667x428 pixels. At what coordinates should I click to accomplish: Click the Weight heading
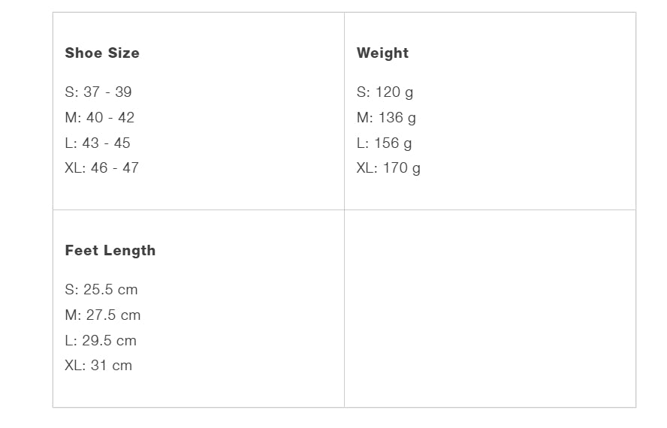[x=382, y=53]
